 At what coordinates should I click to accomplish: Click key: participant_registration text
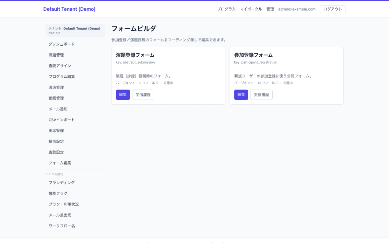tap(256, 62)
